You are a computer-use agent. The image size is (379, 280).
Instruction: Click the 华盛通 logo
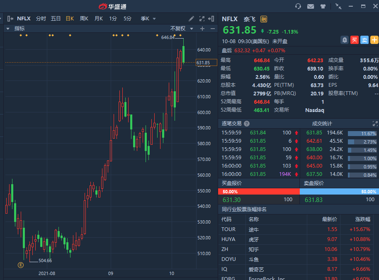(x=113, y=7)
